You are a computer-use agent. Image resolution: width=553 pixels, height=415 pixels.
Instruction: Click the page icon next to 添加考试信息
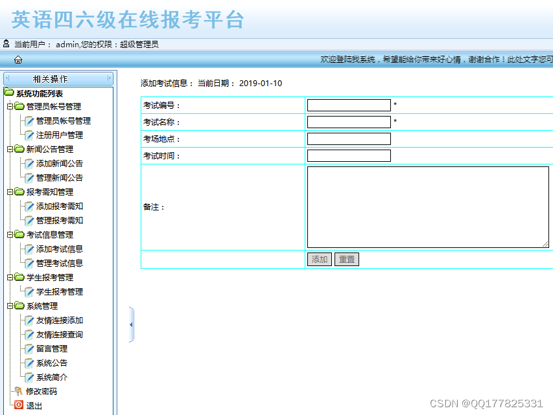[29, 249]
